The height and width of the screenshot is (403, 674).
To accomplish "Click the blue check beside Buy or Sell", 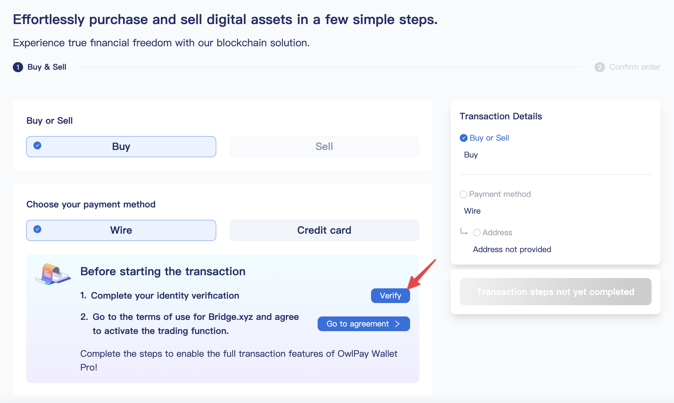I will point(463,138).
